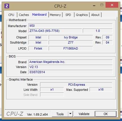Click the Southbridge vendor field Intel
Image resolution: width=122 pixels, height=121 pixels.
tap(38, 42)
